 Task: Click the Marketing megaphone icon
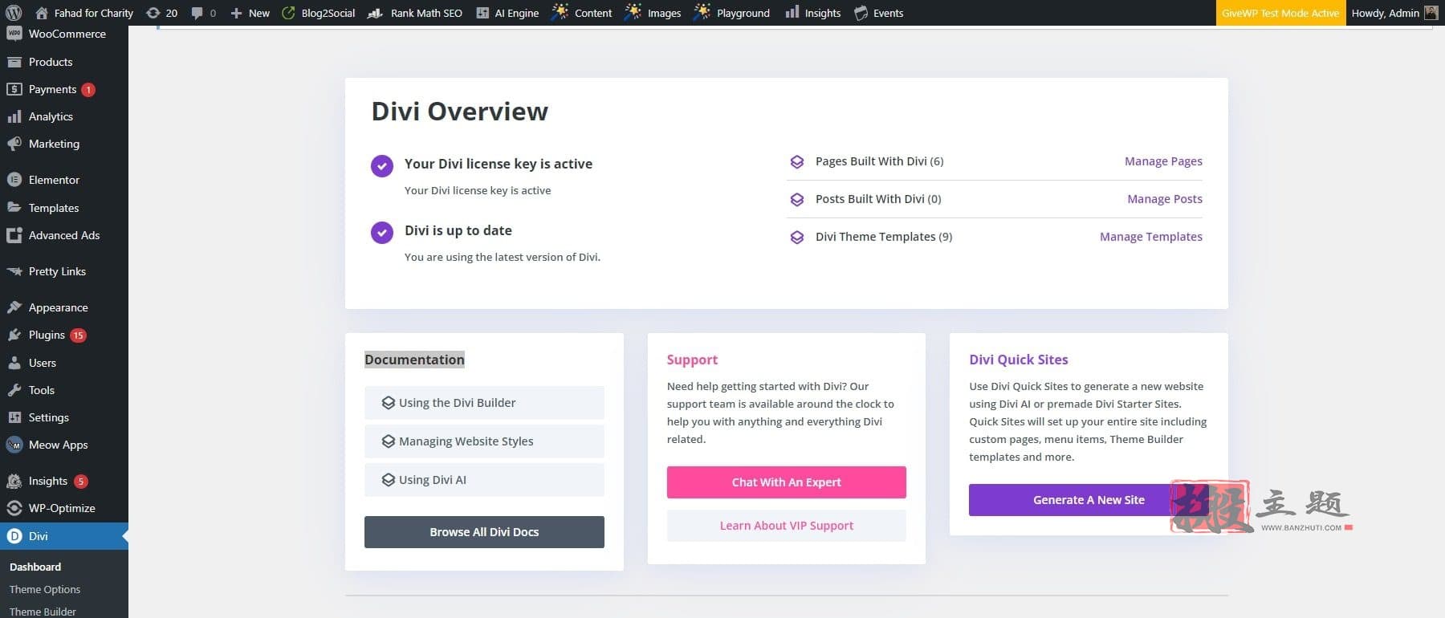tap(14, 144)
